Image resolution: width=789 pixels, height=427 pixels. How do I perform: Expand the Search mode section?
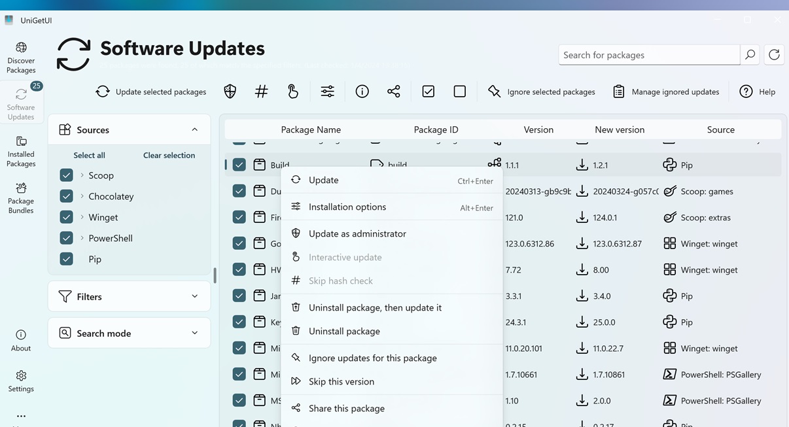(195, 333)
